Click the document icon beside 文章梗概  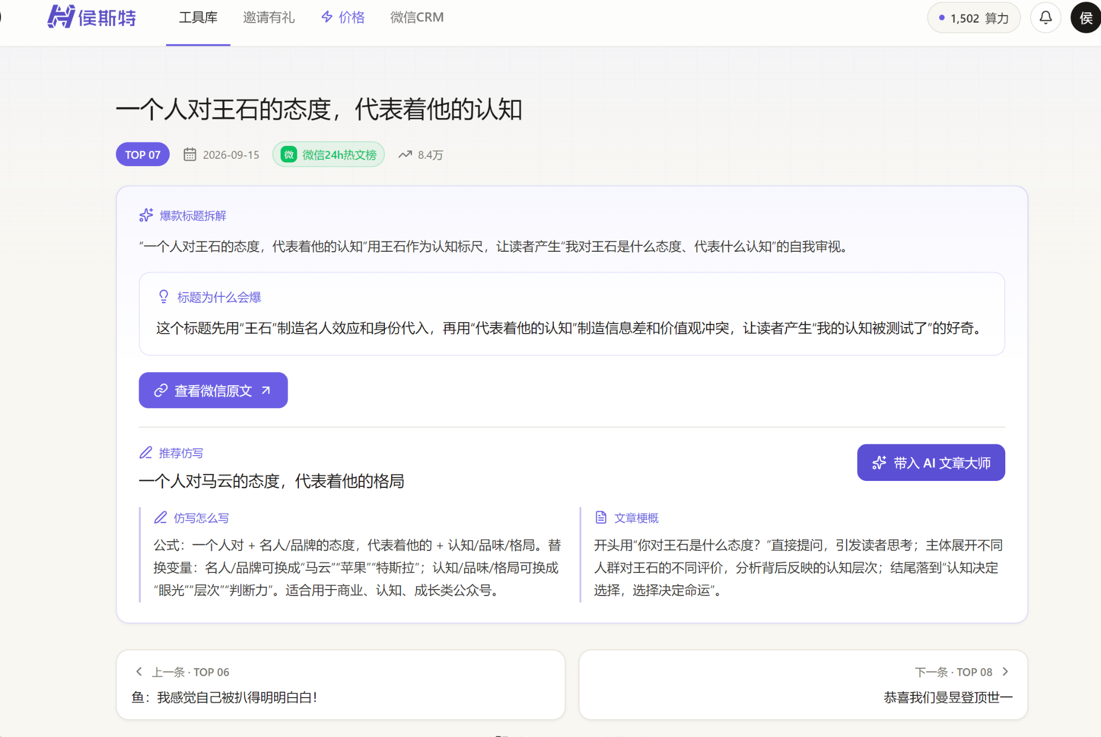pyautogui.click(x=601, y=518)
